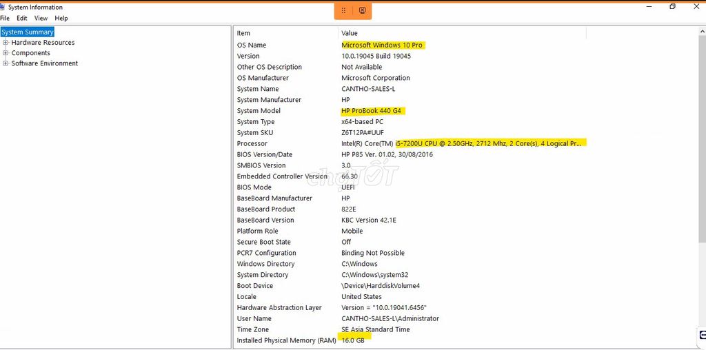Select the System Type row label

coord(256,121)
